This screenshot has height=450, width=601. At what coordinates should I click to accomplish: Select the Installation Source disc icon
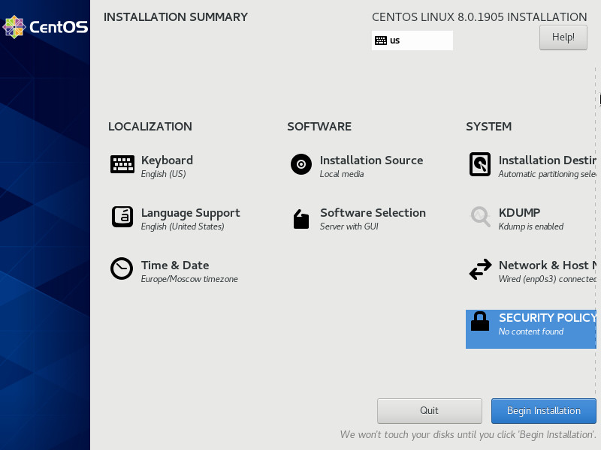coord(301,164)
